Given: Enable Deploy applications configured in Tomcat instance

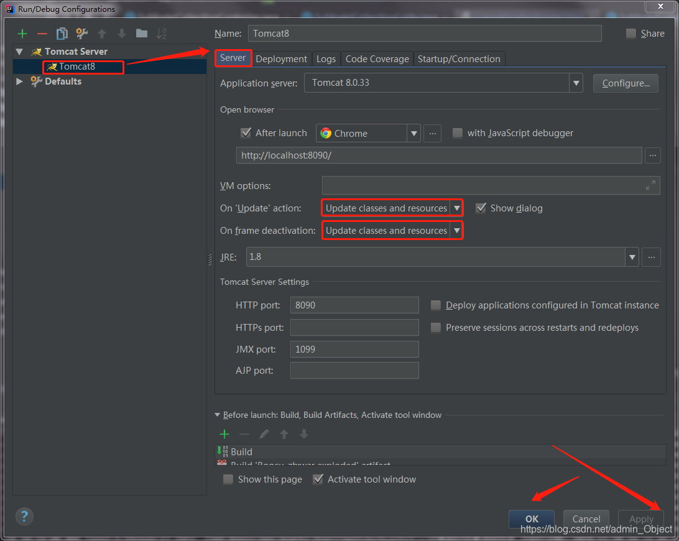Looking at the screenshot, I should click(436, 305).
